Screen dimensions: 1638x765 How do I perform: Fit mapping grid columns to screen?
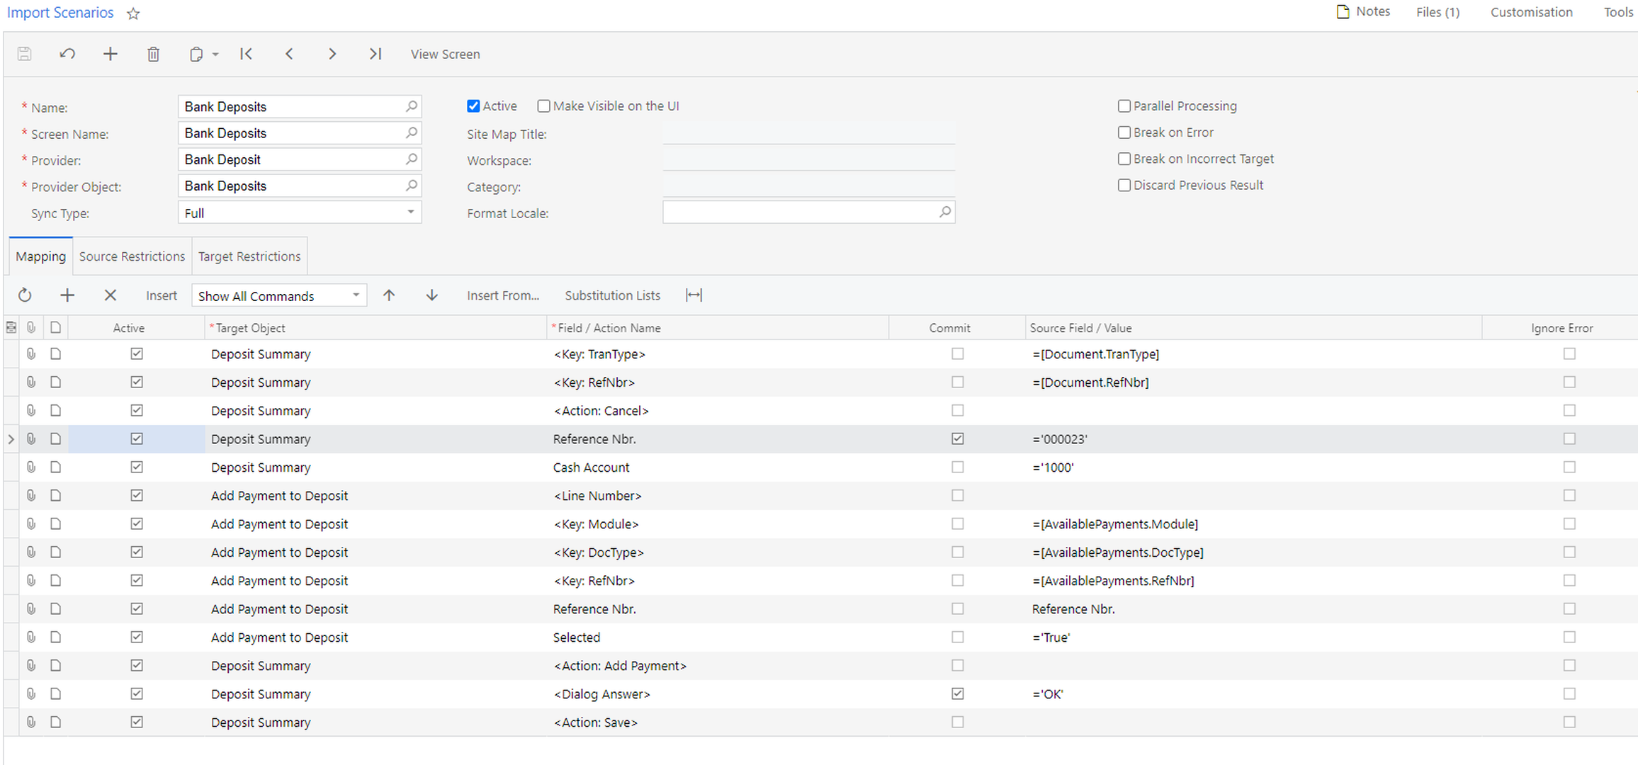click(x=694, y=295)
